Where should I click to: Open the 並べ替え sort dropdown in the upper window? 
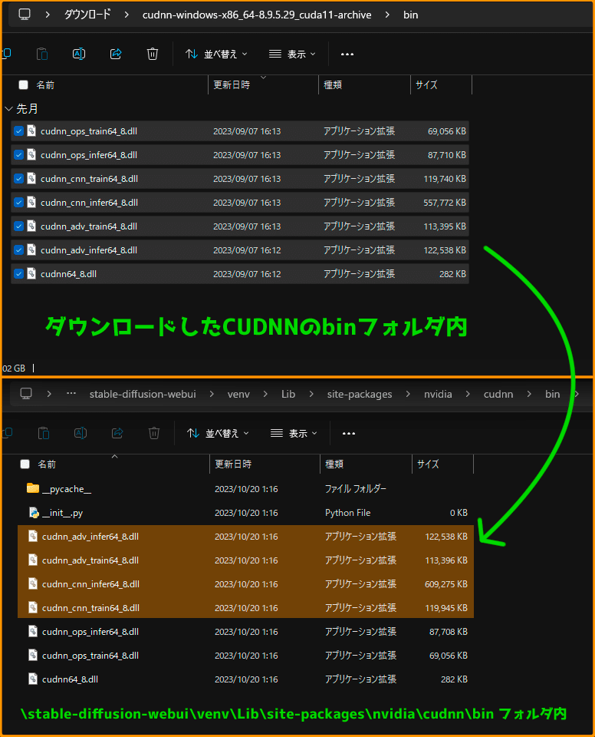click(x=216, y=54)
